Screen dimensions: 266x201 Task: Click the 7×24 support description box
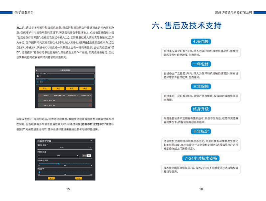tap(201, 169)
